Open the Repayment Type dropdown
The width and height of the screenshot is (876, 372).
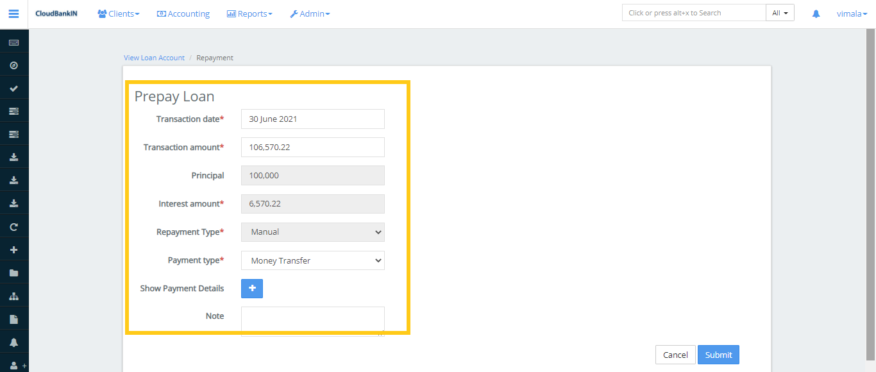[312, 232]
